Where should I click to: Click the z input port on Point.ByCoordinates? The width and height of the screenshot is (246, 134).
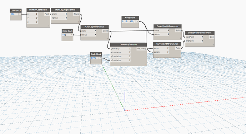pyautogui.click(x=32, y=22)
